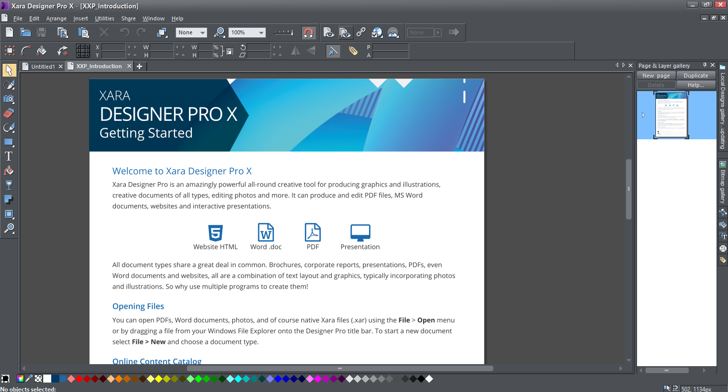Activate the Photo tool in the left toolbar

9,99
